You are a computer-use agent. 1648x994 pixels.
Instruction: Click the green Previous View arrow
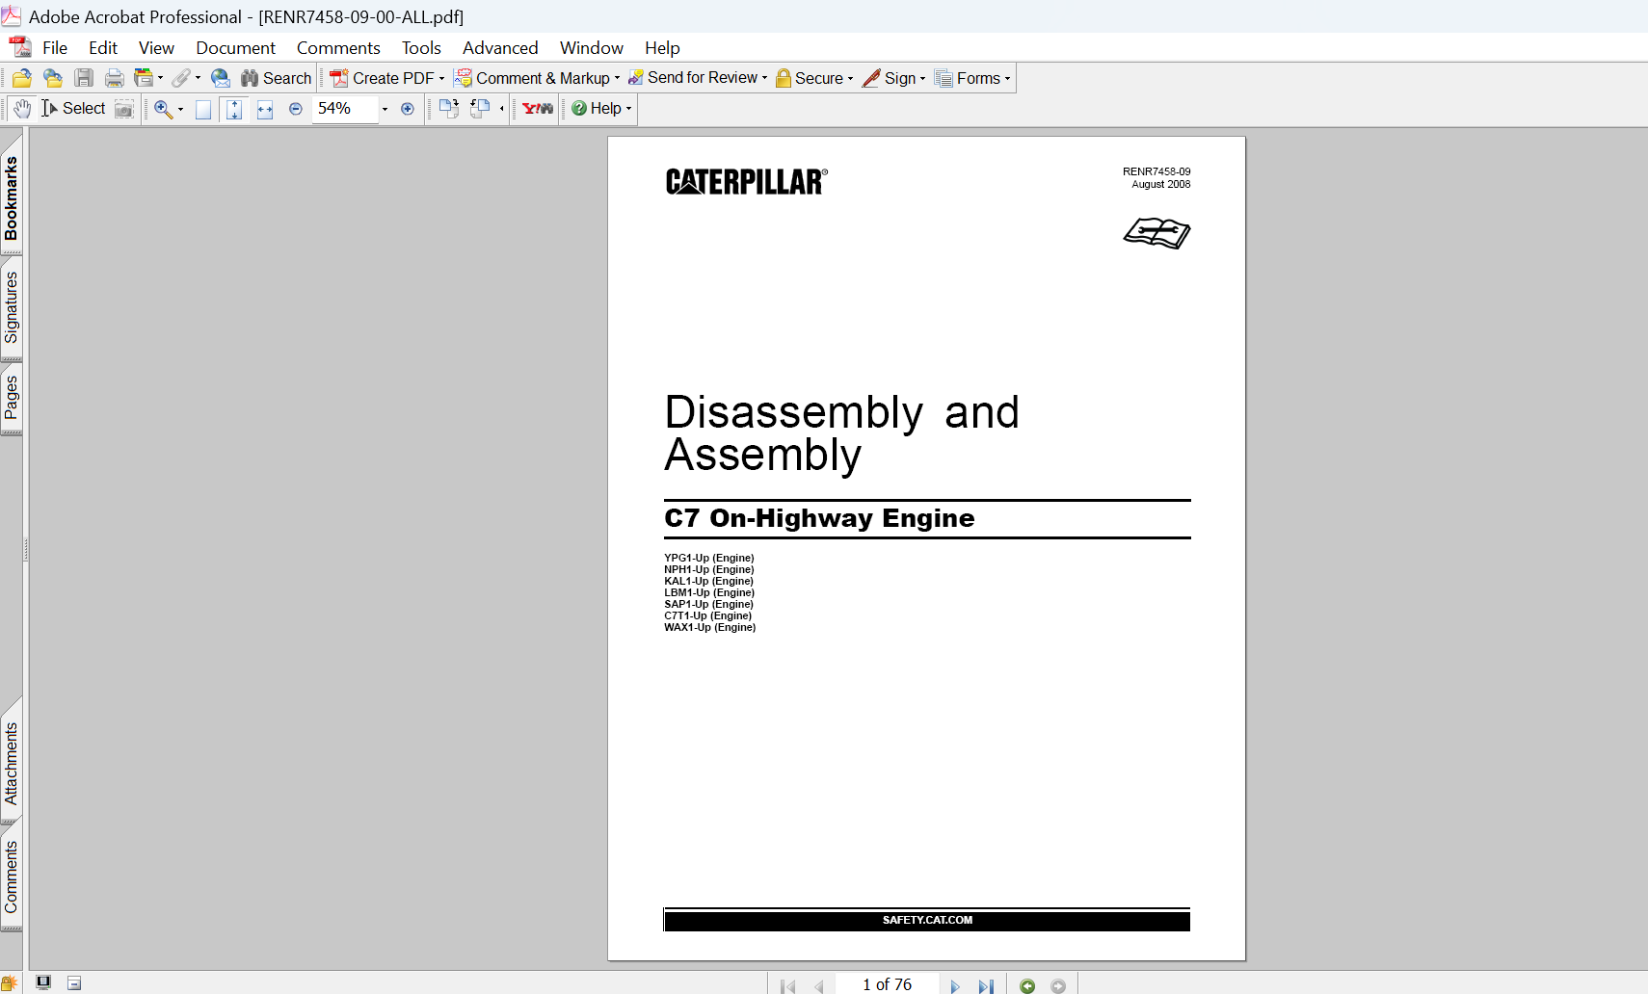point(1027,985)
